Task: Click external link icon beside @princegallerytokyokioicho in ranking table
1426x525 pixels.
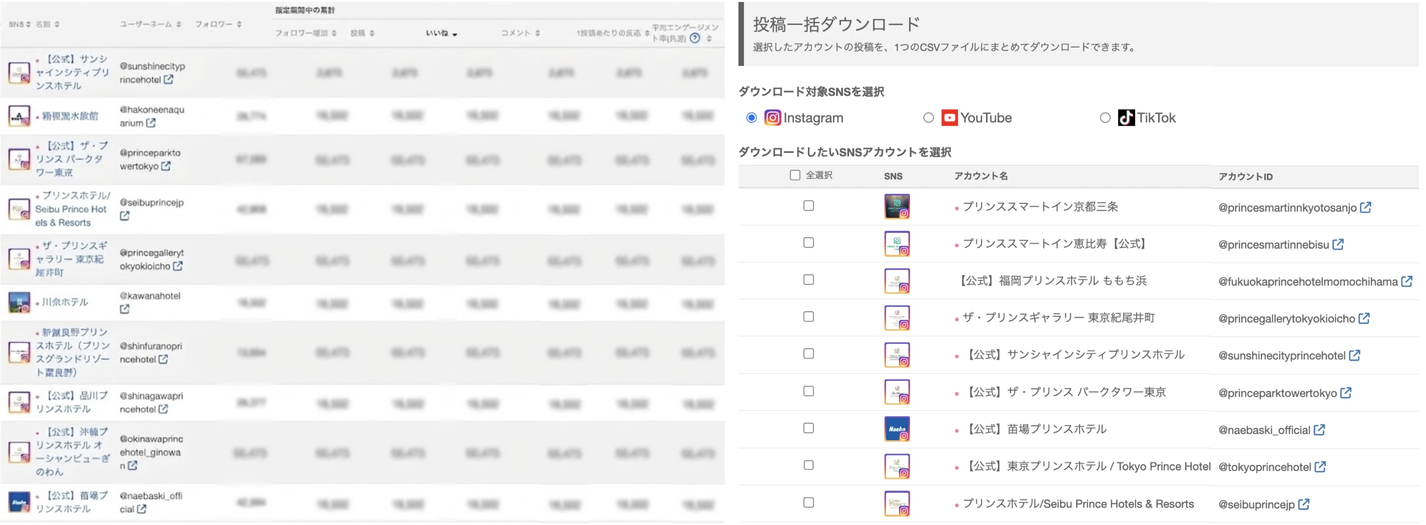Action: (x=177, y=266)
